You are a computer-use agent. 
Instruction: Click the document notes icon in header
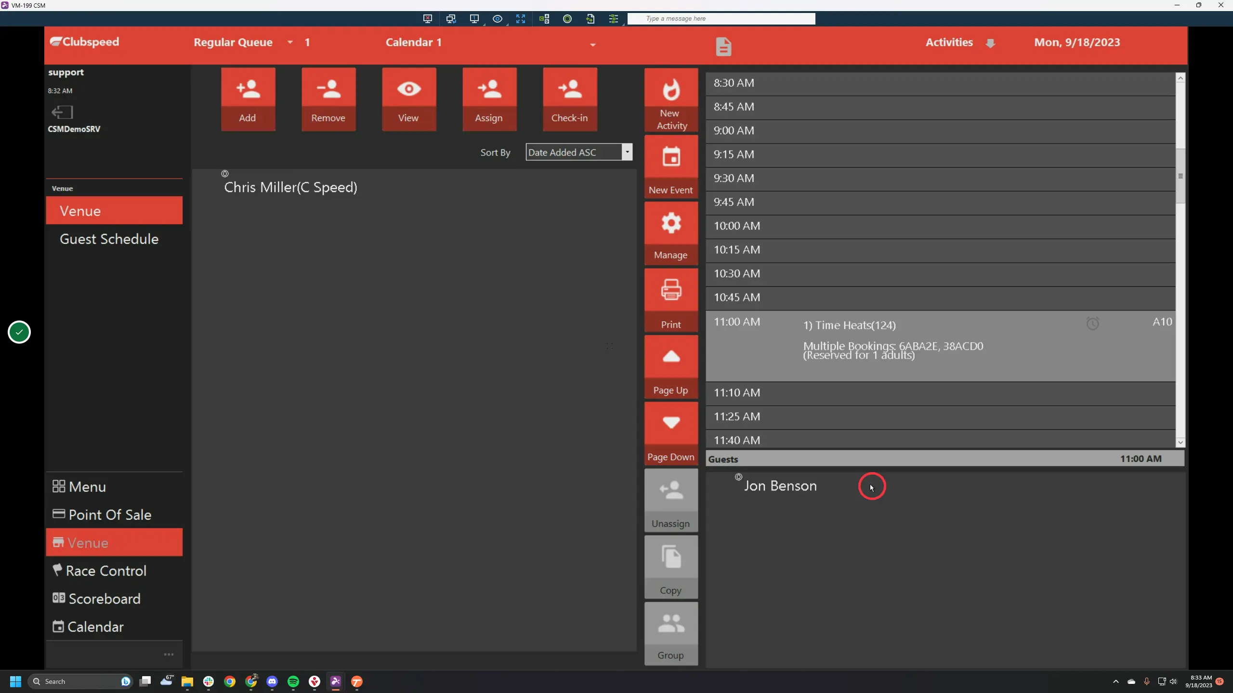pyautogui.click(x=723, y=47)
